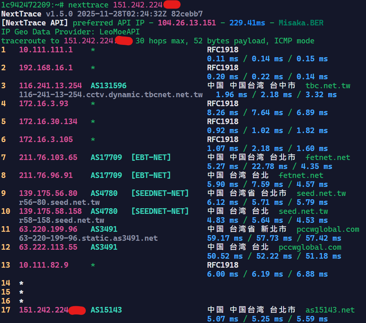Click the [SEEDNET-NET] tag on hop 9
366x323 pixels.
tap(160, 193)
